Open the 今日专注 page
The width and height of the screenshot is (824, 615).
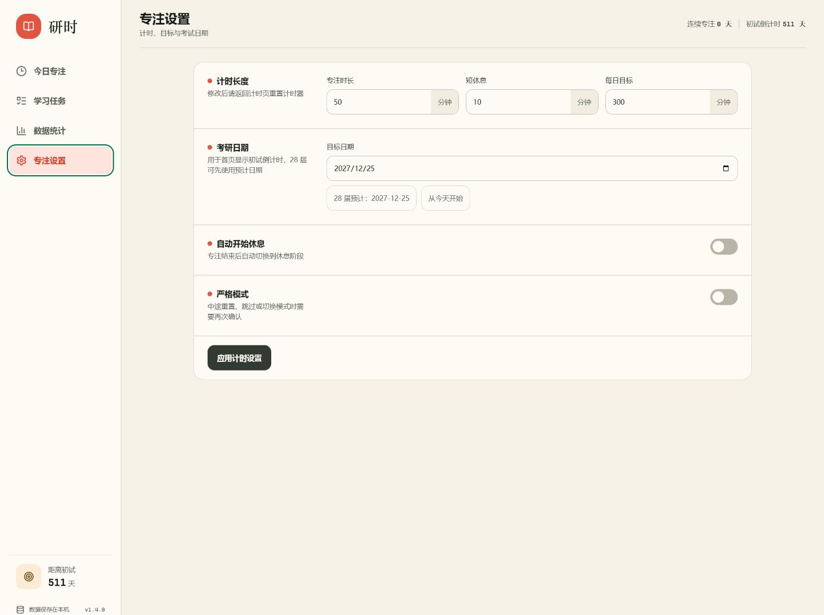coord(61,71)
